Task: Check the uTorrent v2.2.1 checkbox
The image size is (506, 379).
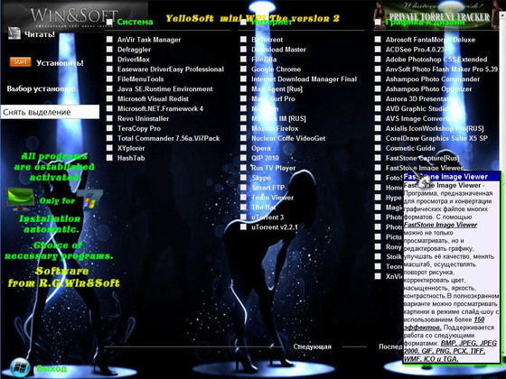Action: (x=243, y=226)
